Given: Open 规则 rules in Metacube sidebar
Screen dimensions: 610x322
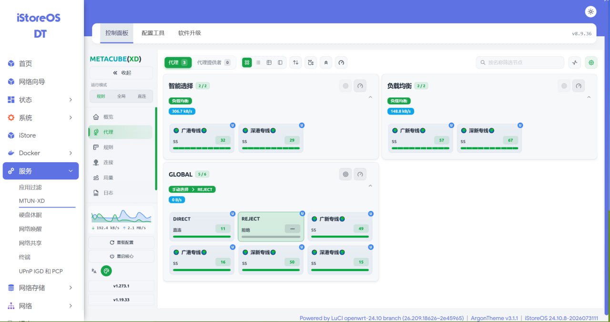Looking at the screenshot, I should (x=121, y=147).
